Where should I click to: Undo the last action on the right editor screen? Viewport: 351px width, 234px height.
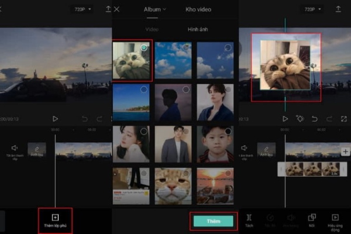[x=315, y=119]
